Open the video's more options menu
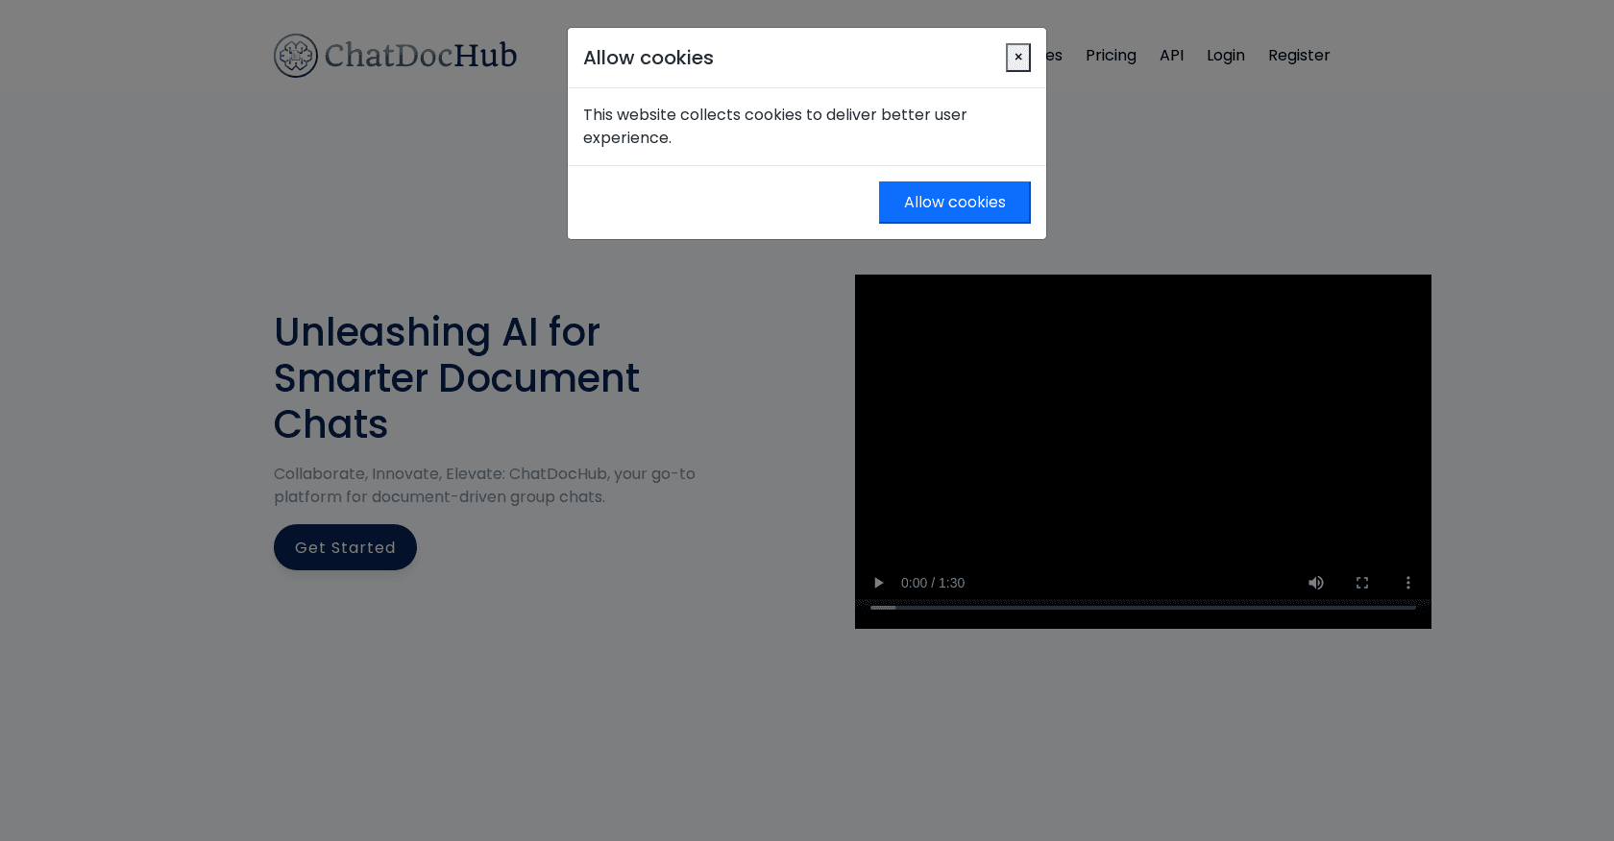This screenshot has width=1614, height=841. coord(1407,583)
